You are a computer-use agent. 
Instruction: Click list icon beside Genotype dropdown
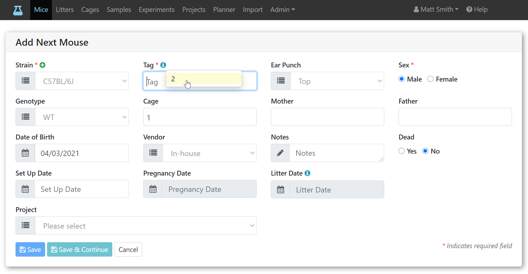point(26,117)
